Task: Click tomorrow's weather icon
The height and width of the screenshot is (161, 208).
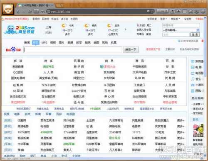Action: (x=87, y=26)
